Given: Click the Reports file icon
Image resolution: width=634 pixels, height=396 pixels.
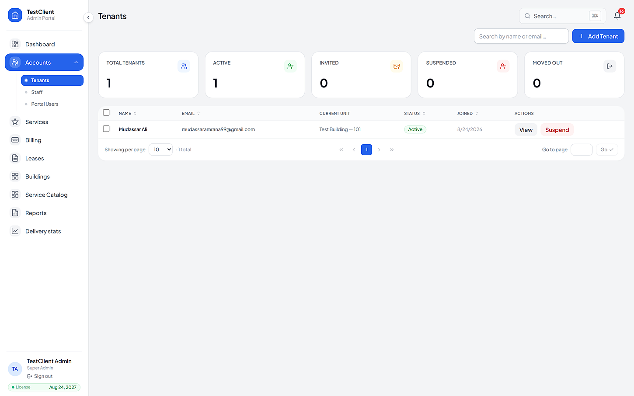Looking at the screenshot, I should click(x=15, y=213).
